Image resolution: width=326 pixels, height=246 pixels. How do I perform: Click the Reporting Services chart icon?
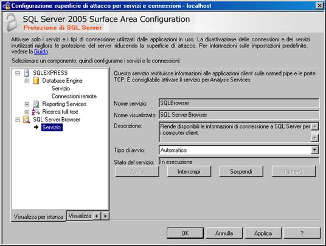pyautogui.click(x=36, y=104)
